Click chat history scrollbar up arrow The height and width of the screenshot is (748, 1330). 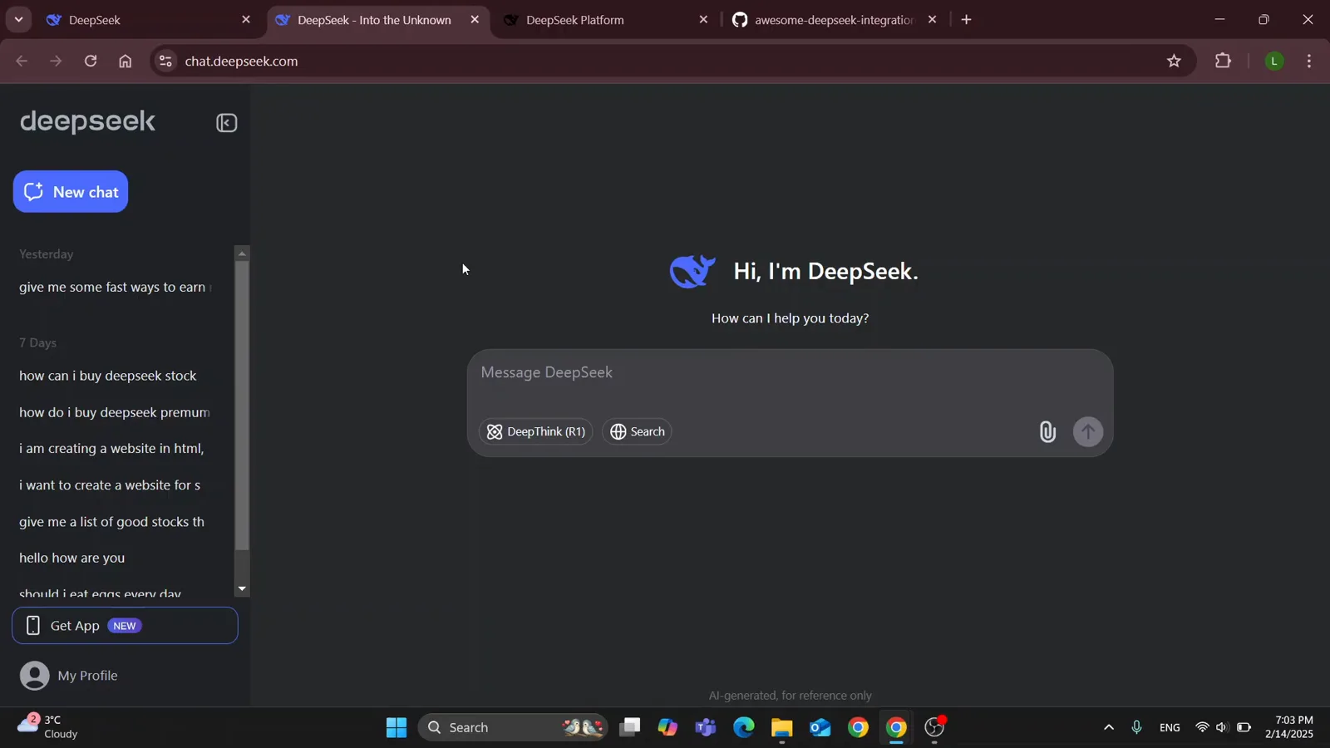click(x=242, y=253)
